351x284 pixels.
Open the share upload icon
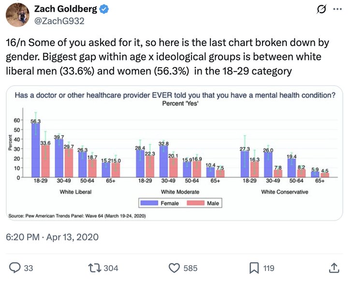click(334, 268)
